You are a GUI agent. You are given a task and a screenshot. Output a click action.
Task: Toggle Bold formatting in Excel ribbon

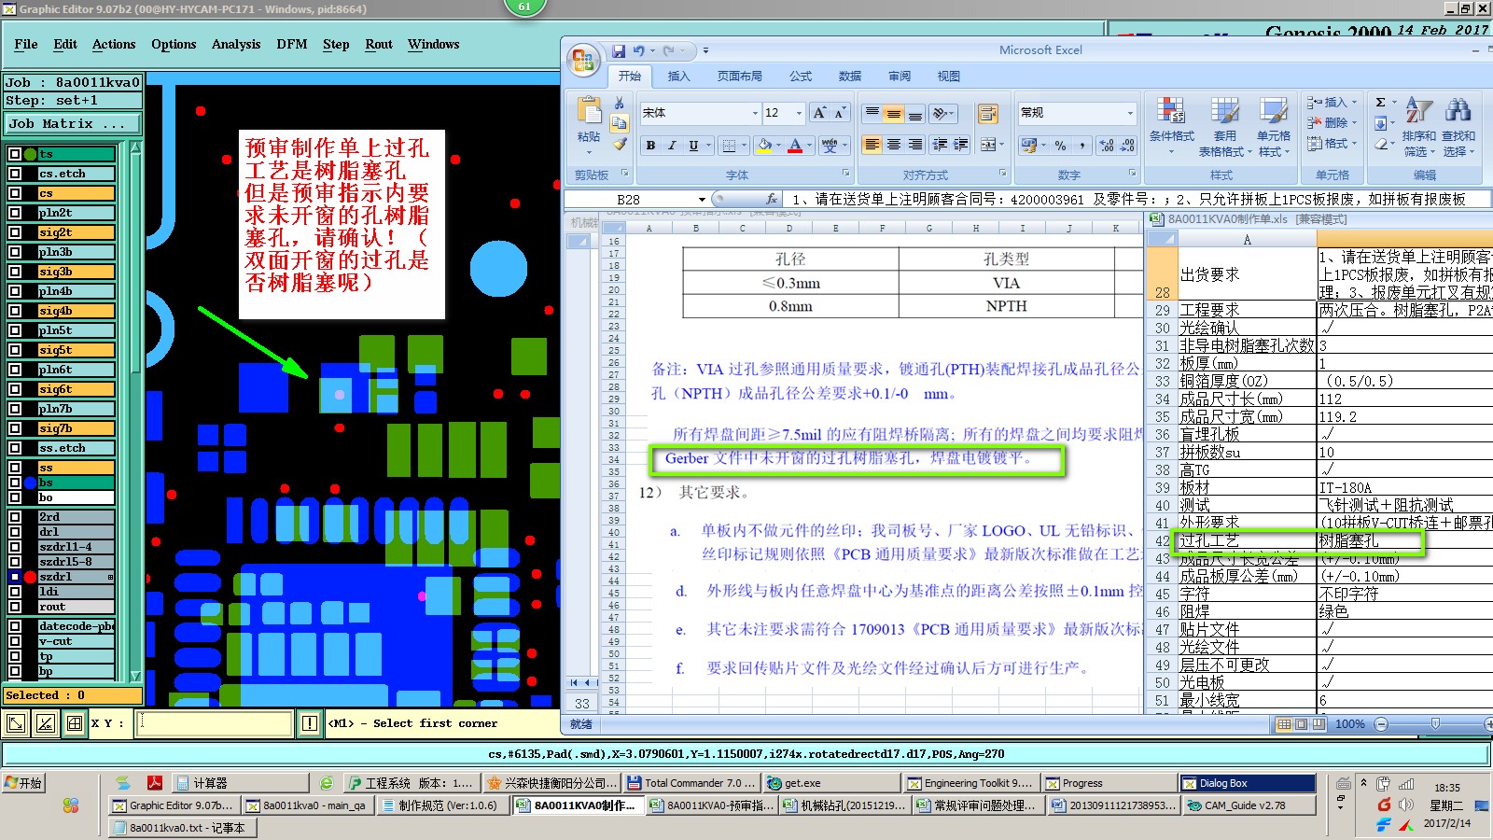650,146
